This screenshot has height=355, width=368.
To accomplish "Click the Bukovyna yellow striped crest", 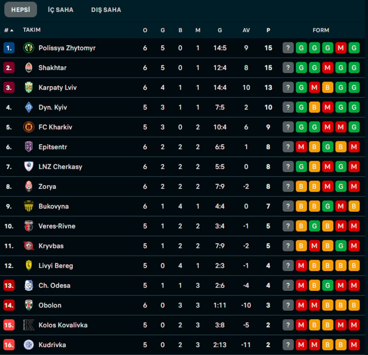I will 29,206.
